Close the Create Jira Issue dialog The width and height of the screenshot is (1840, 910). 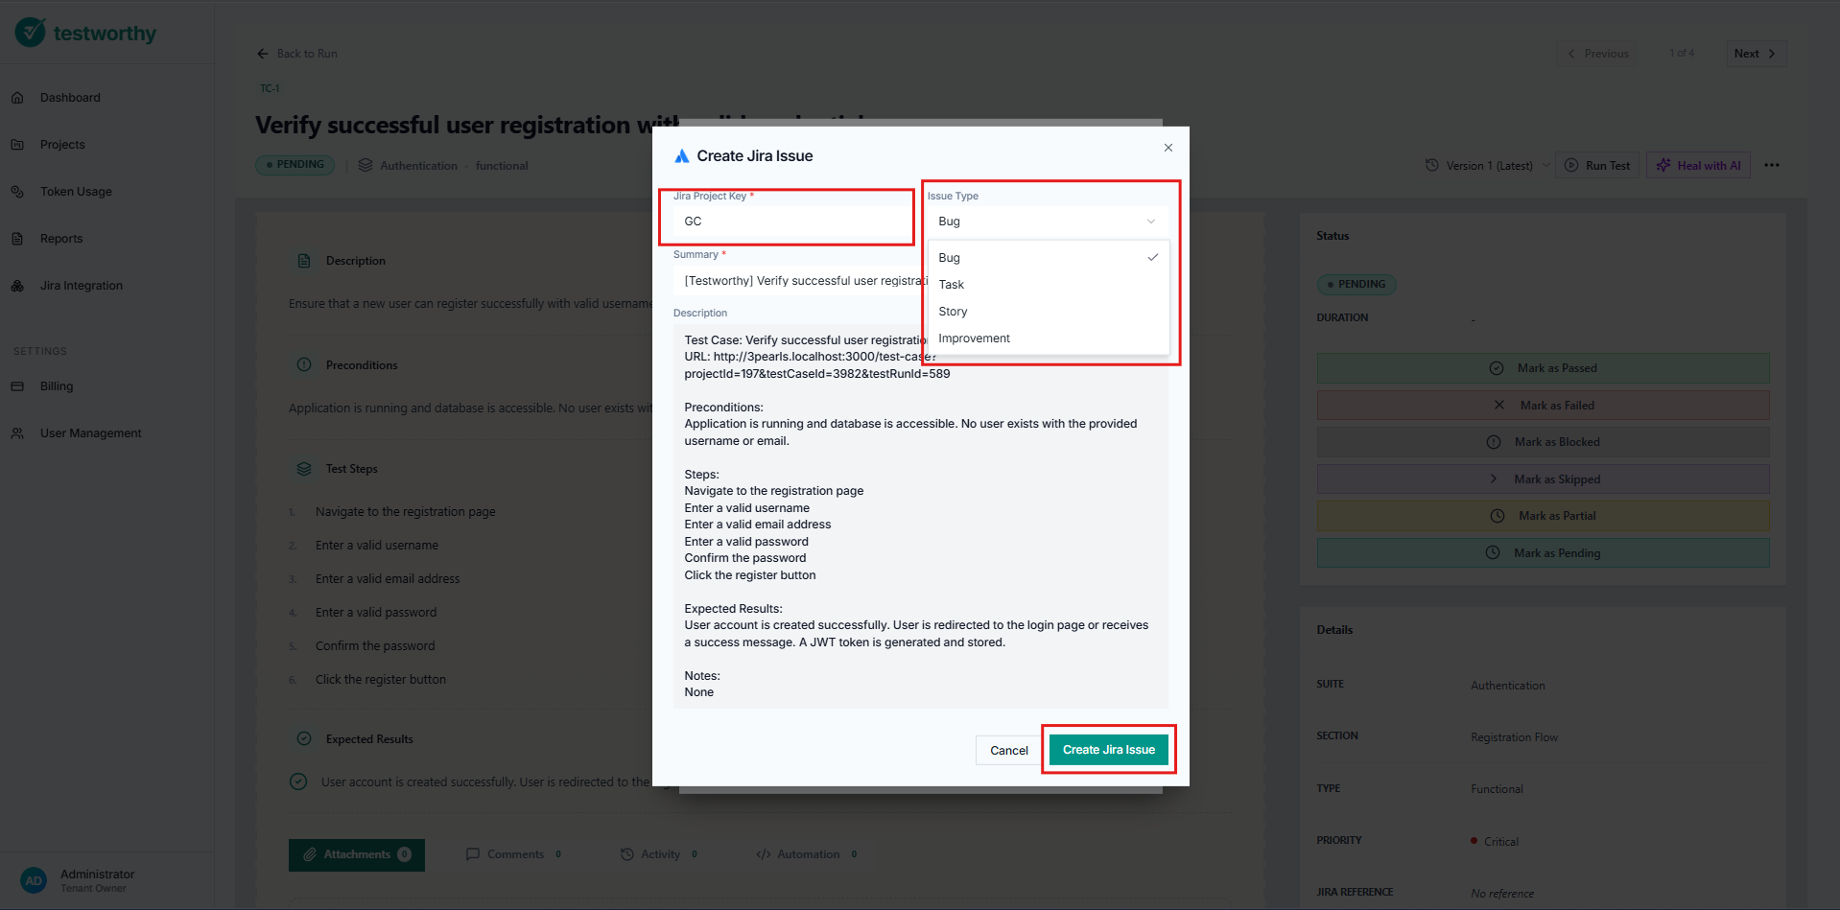[1168, 148]
